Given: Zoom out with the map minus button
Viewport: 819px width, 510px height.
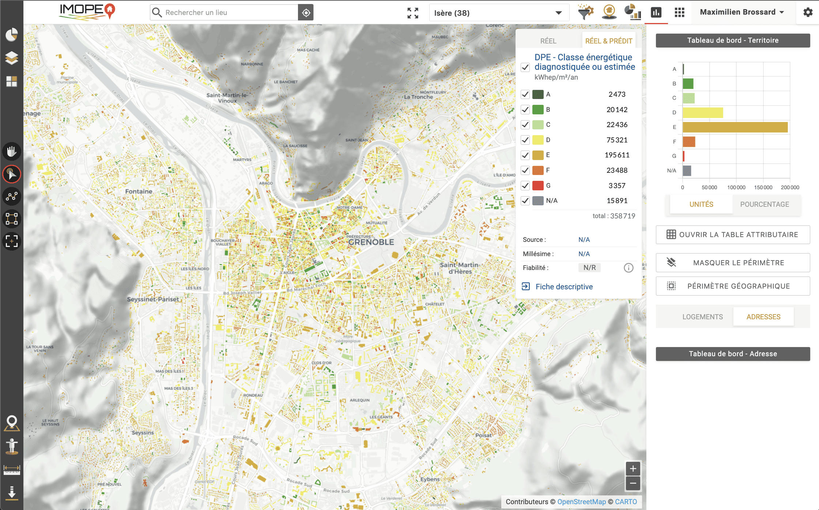Looking at the screenshot, I should pos(633,483).
